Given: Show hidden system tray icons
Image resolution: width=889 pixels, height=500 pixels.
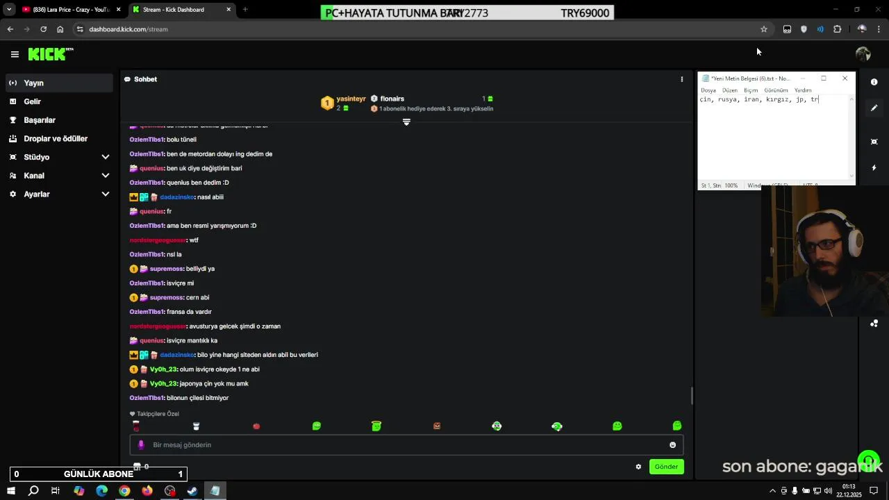Looking at the screenshot, I should 772,491.
